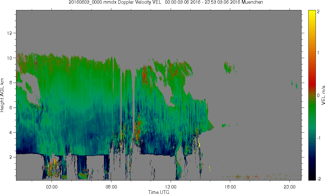Click the height axis label 6

coord(11,108)
